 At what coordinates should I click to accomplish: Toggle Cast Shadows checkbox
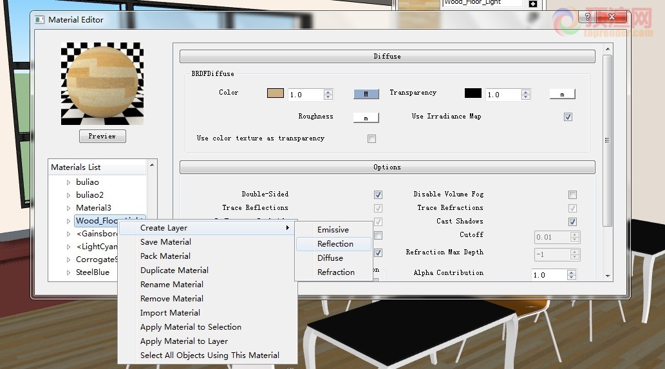572,222
